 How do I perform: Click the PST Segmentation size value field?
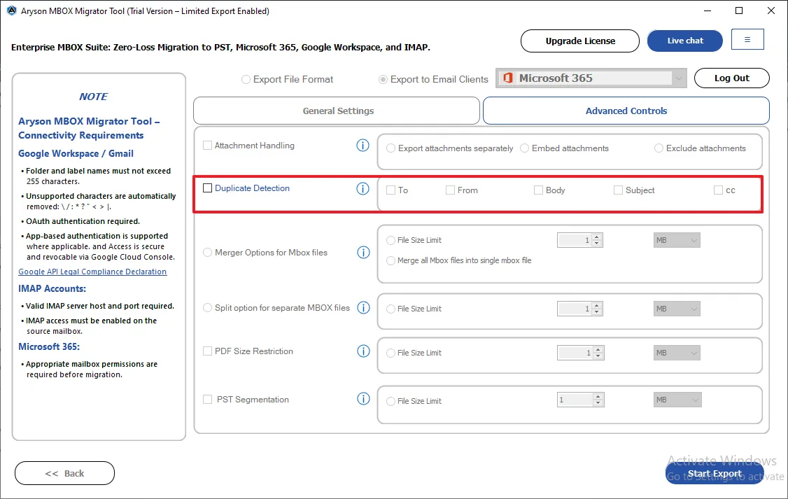(x=575, y=400)
